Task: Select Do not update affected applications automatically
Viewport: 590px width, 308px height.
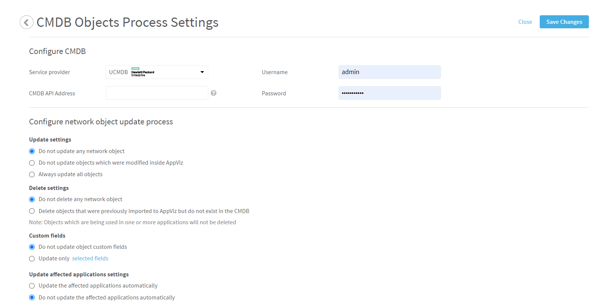Action: pyautogui.click(x=32, y=298)
